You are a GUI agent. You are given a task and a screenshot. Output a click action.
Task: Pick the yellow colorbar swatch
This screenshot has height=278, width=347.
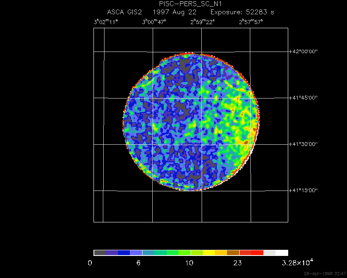point(209,253)
